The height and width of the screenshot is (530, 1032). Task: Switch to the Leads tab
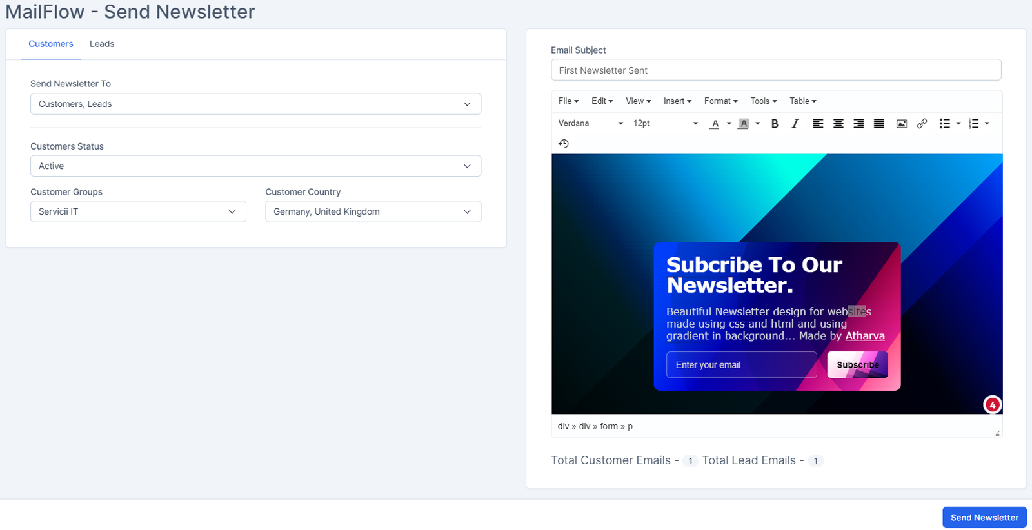pyautogui.click(x=102, y=44)
